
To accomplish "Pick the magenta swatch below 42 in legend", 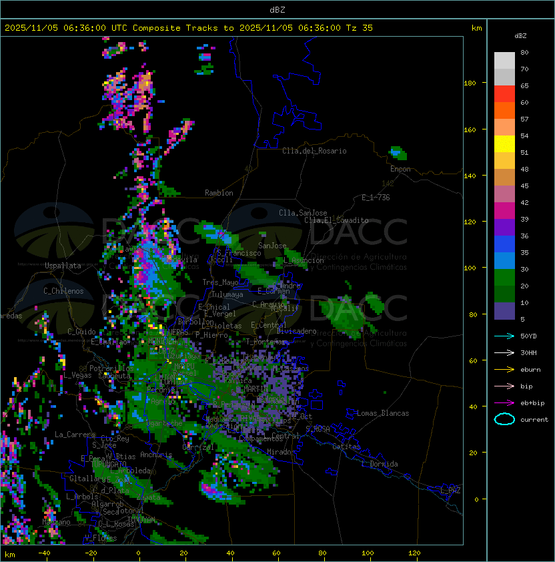I will 504,211.
